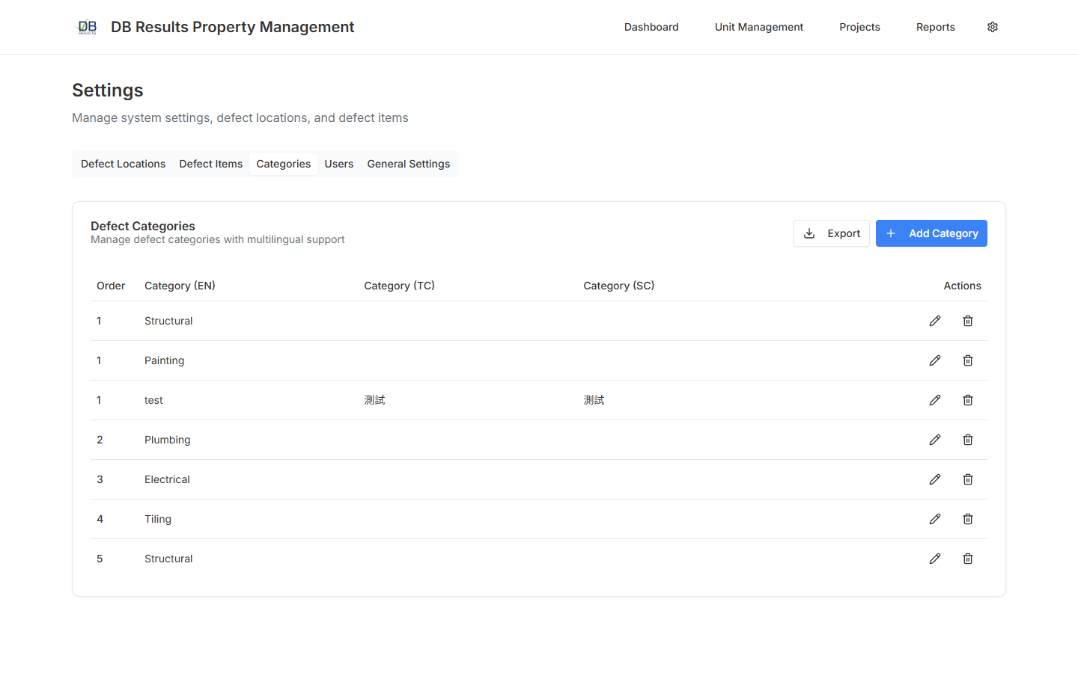Delete the Plumbing category
The height and width of the screenshot is (673, 1078).
(x=968, y=440)
